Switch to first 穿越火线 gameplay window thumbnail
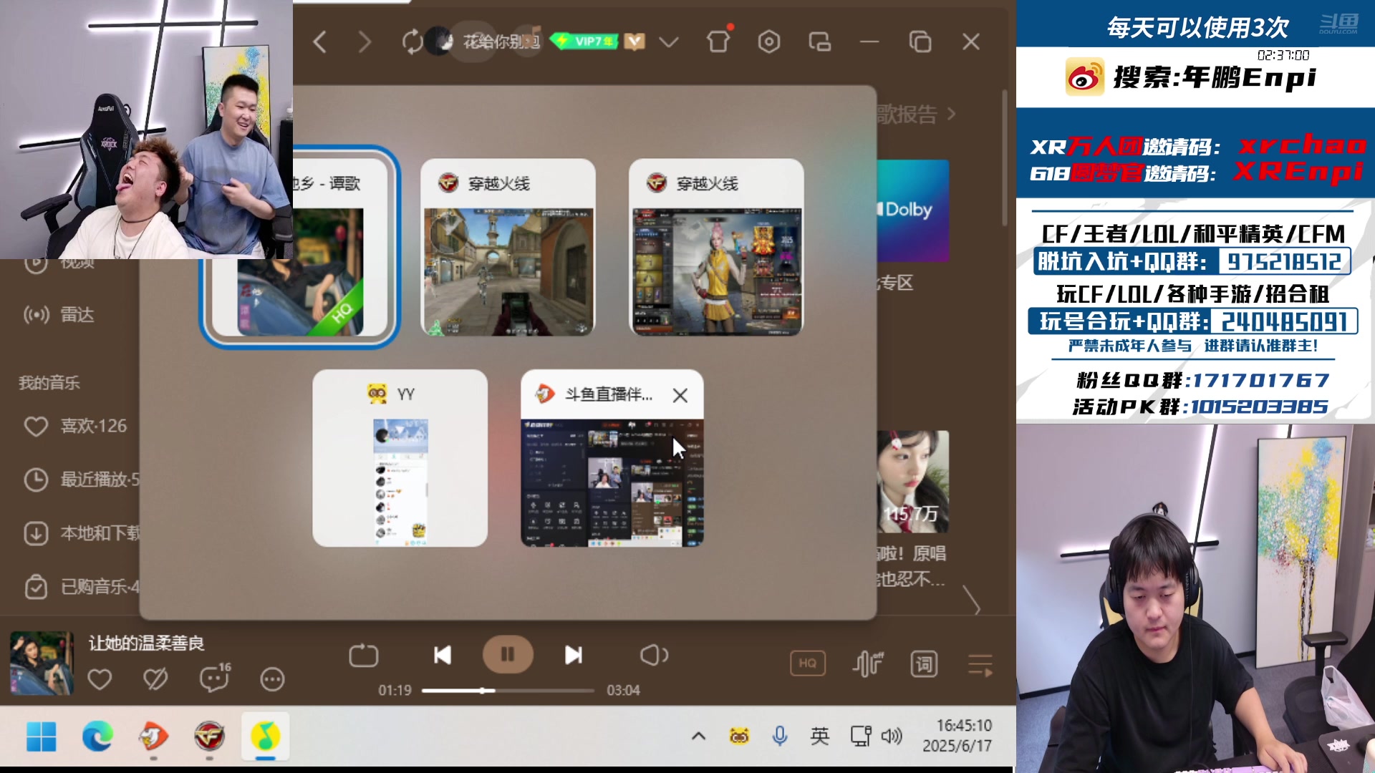The image size is (1375, 773). click(508, 248)
